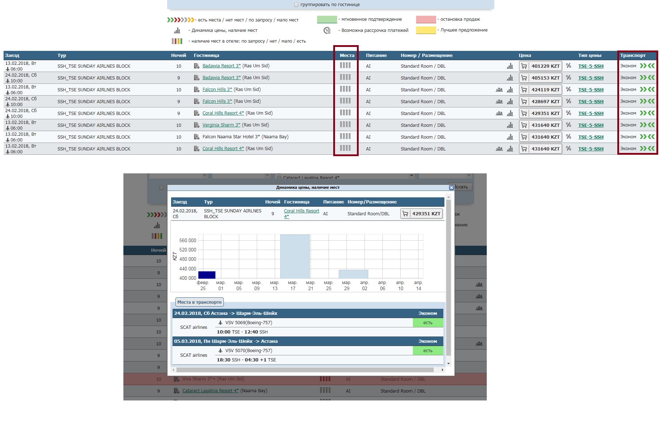Click green transport arrows in 401229 KZT row
660x437 pixels.
(x=647, y=66)
